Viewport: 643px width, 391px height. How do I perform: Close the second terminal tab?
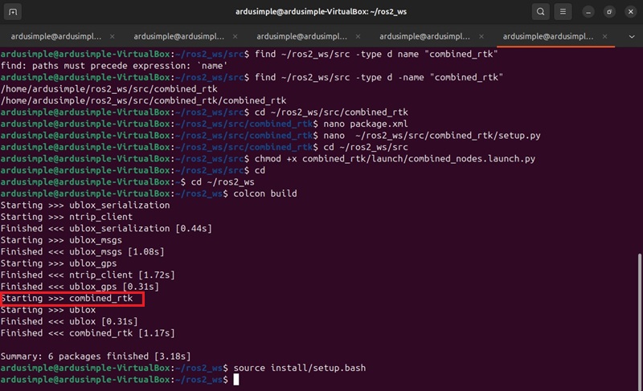233,36
